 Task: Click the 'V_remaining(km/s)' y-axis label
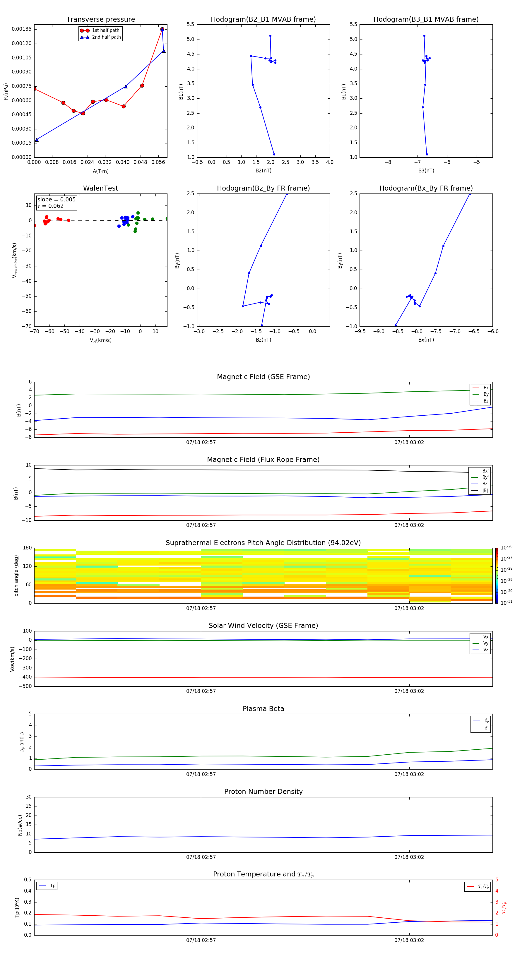14,260
